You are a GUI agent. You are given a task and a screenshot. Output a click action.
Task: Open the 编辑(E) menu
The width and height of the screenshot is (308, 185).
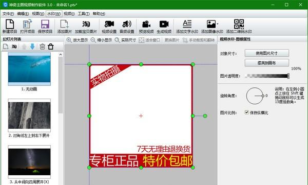click(x=23, y=14)
